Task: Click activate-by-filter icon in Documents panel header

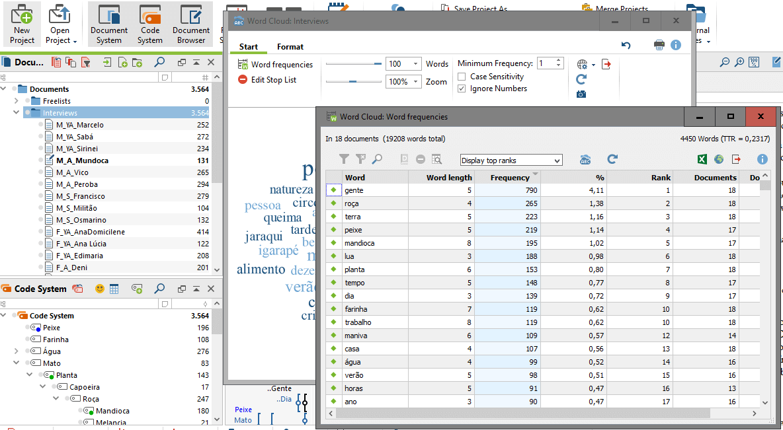Action: click(x=86, y=62)
